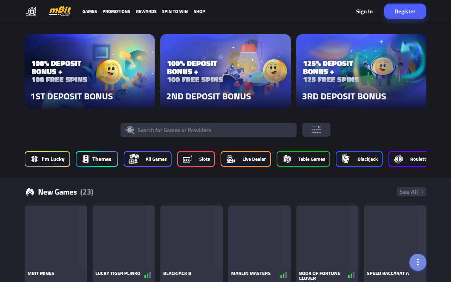Click the search magnifier icon
The width and height of the screenshot is (451, 282).
130,130
